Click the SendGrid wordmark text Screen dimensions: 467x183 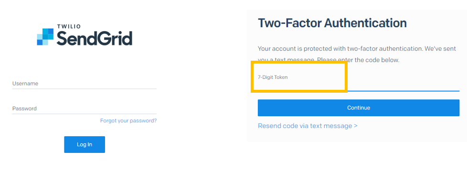pos(94,38)
